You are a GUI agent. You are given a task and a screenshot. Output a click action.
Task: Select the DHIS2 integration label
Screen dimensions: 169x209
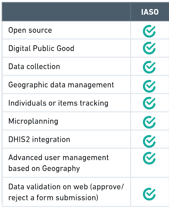[x=39, y=139]
